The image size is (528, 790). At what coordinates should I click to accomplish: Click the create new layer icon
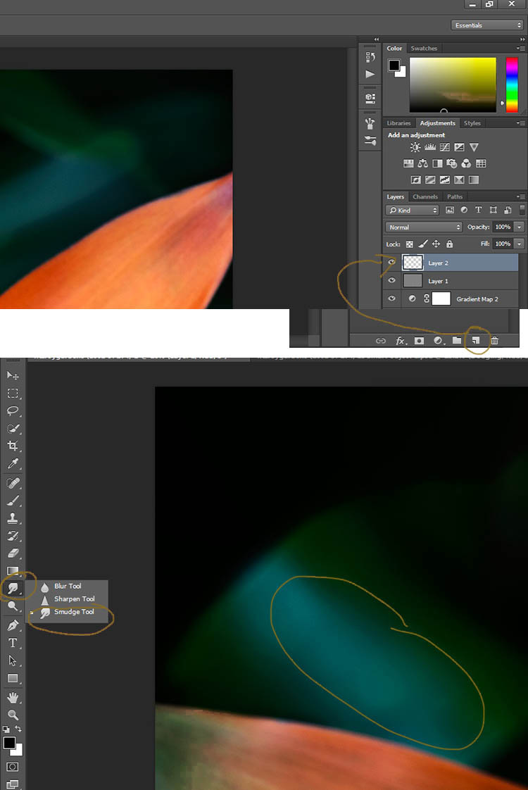pyautogui.click(x=476, y=341)
